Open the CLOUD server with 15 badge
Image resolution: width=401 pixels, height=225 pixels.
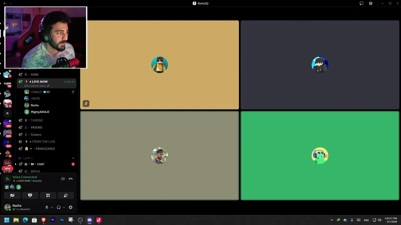(8, 84)
